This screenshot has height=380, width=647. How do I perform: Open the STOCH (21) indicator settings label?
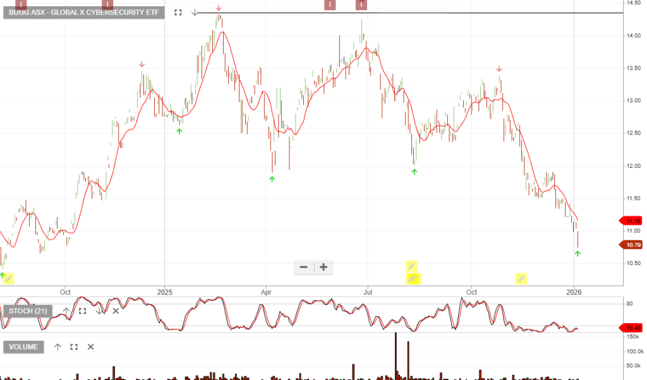click(28, 311)
